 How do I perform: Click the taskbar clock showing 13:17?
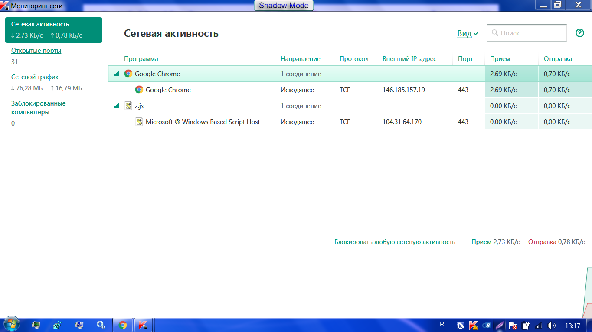click(x=572, y=326)
